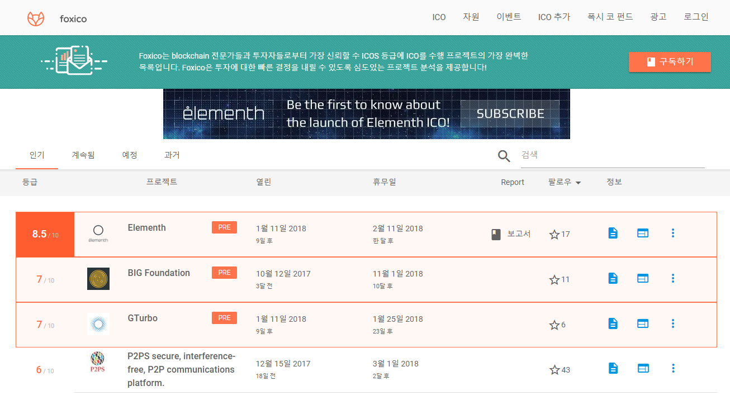
Task: Open the Elementh 보고서 report link
Action: click(x=519, y=234)
